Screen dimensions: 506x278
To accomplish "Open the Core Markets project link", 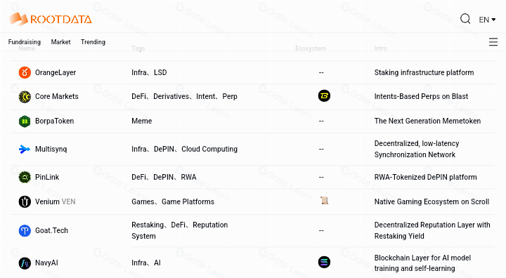I will point(57,96).
